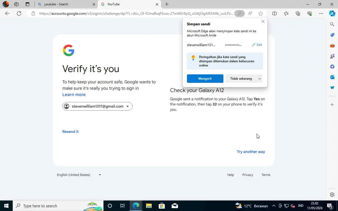Open the Privacy footer link
The height and width of the screenshot is (211, 338).
click(x=248, y=175)
